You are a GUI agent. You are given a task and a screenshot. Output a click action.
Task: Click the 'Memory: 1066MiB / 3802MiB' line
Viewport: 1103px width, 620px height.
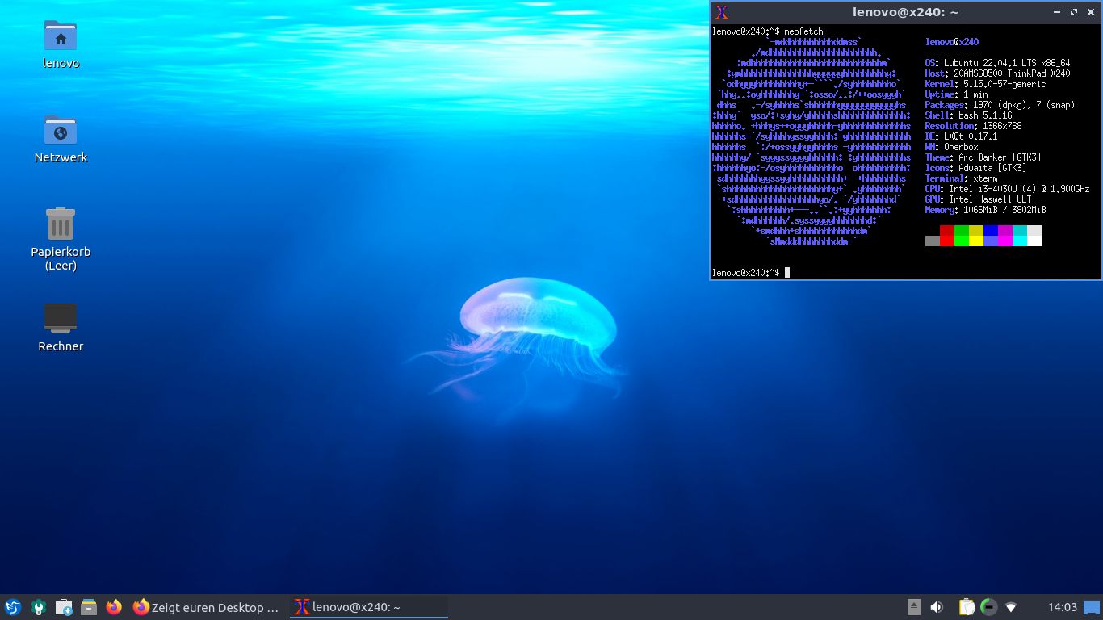click(x=985, y=210)
